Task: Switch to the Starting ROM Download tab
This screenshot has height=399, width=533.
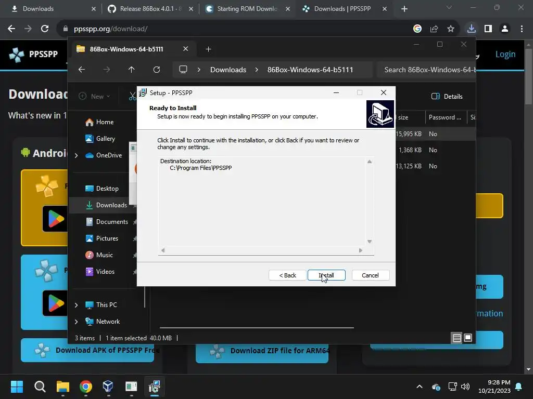Action: [247, 9]
